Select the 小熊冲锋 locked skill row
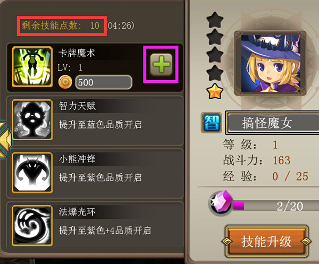The height and width of the screenshot is (264, 319). pos(95,173)
